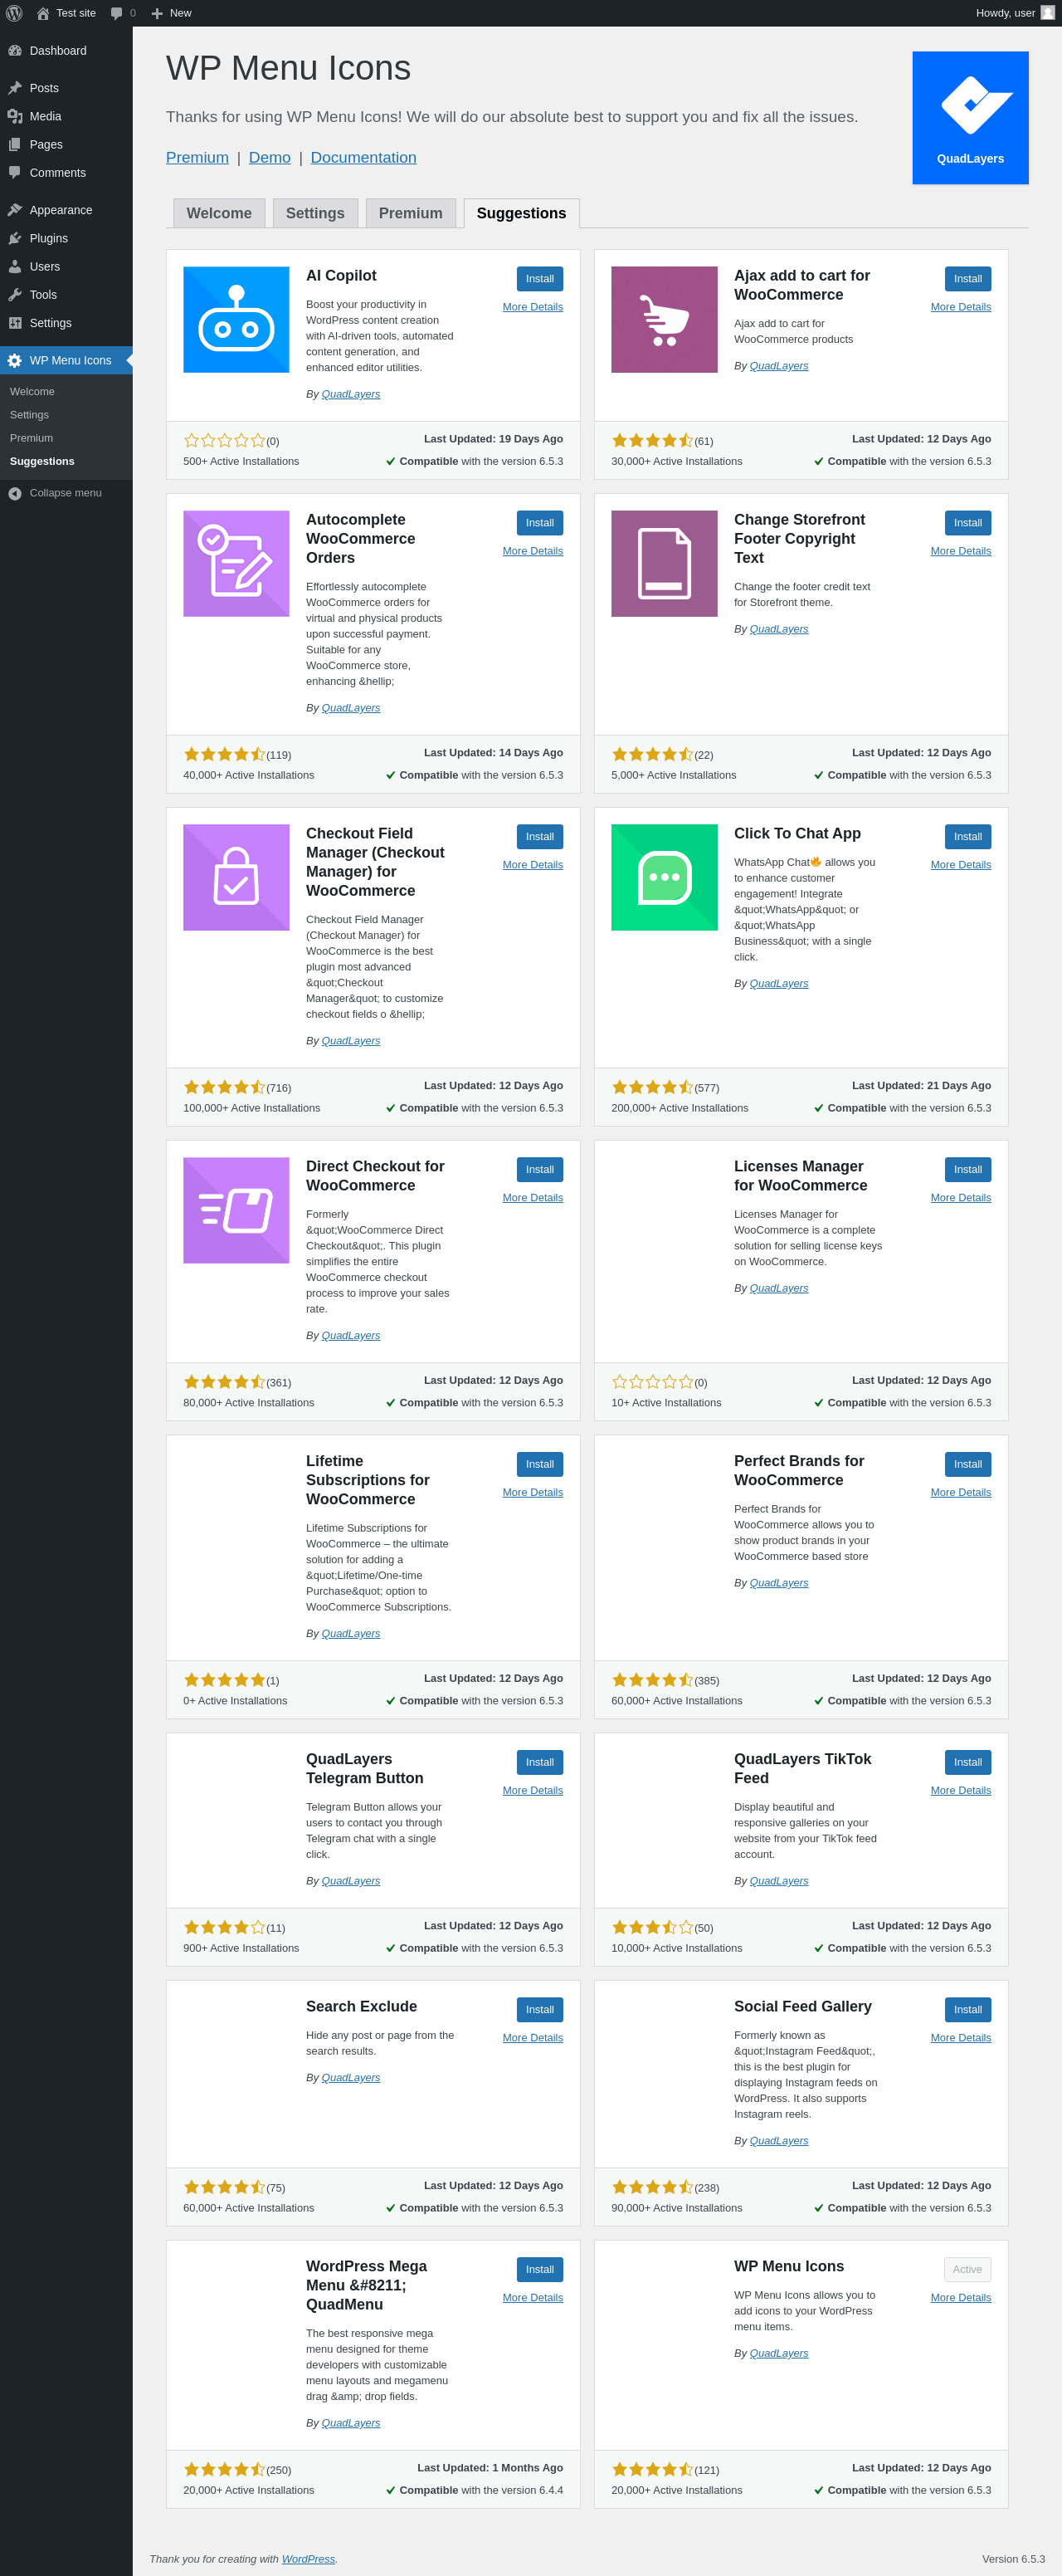The height and width of the screenshot is (2576, 1062).
Task: Install the AI Copilot plugin
Action: [x=539, y=279]
